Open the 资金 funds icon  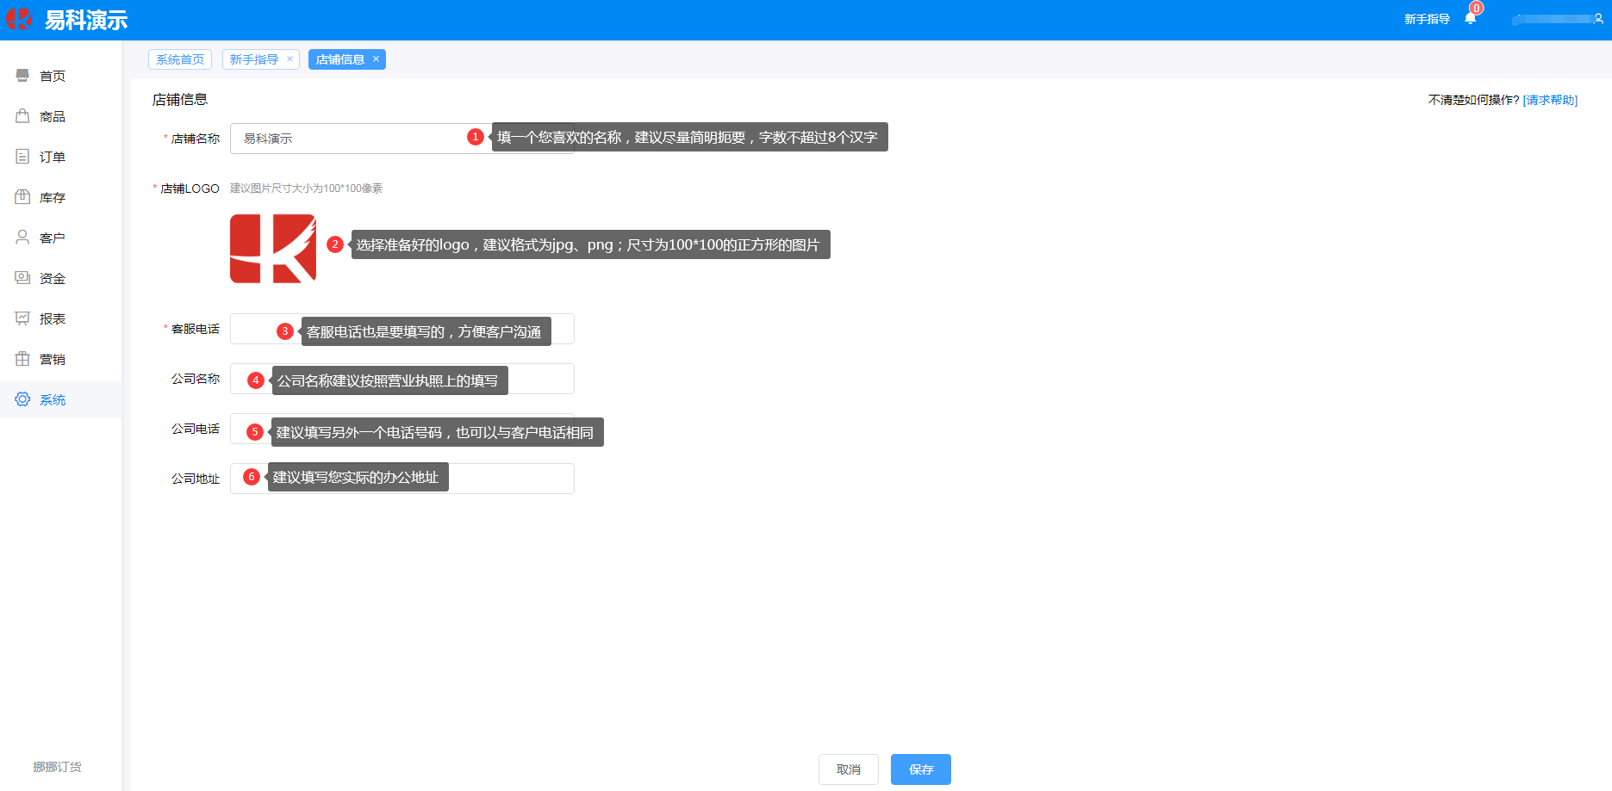coord(22,278)
